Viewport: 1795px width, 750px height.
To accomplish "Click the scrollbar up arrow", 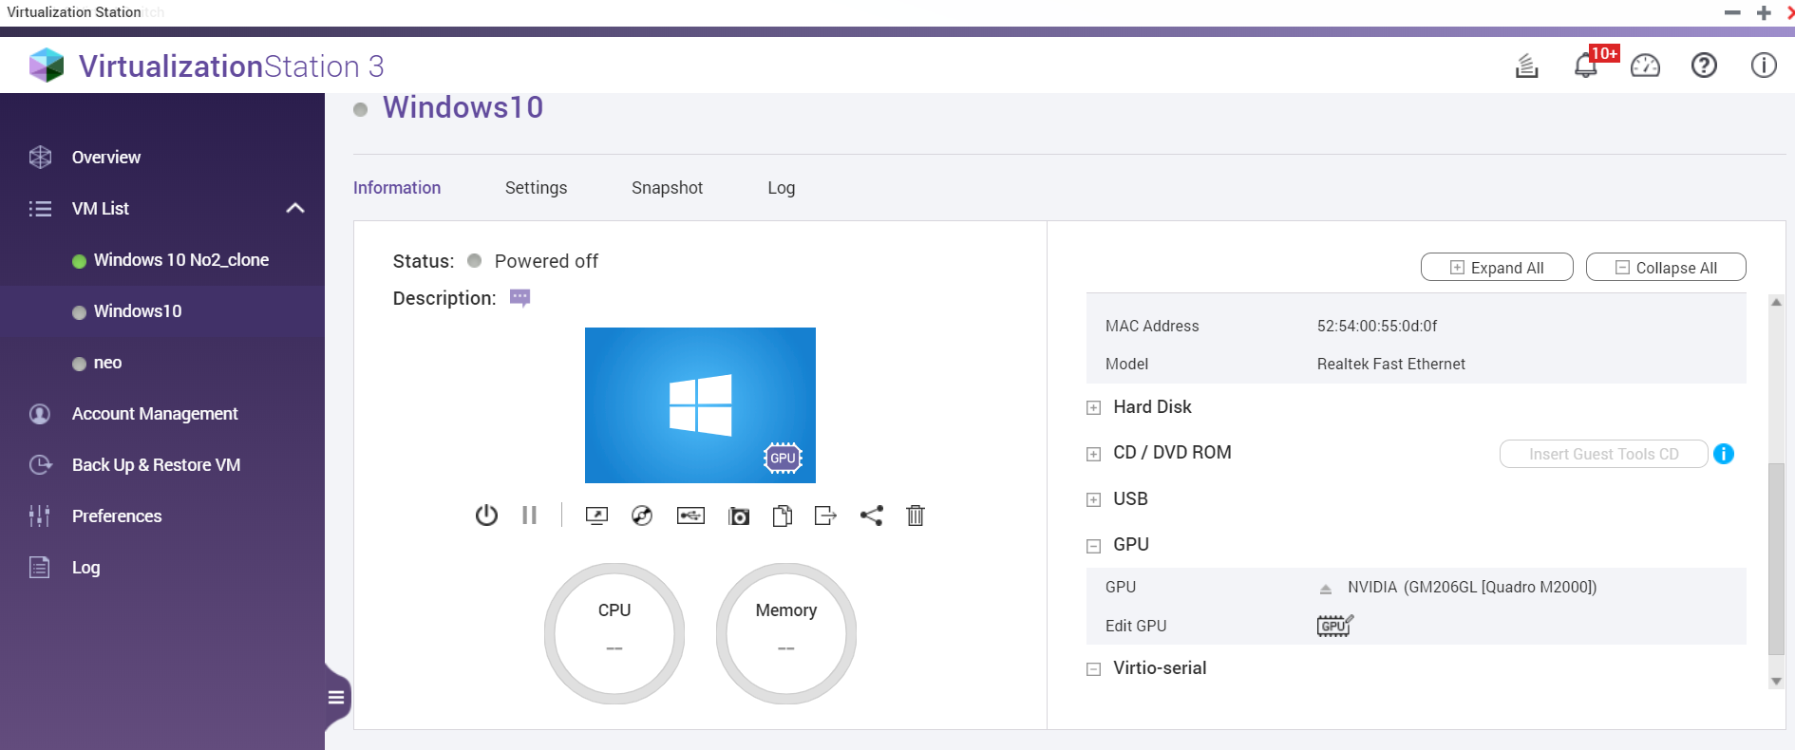I will pyautogui.click(x=1776, y=302).
